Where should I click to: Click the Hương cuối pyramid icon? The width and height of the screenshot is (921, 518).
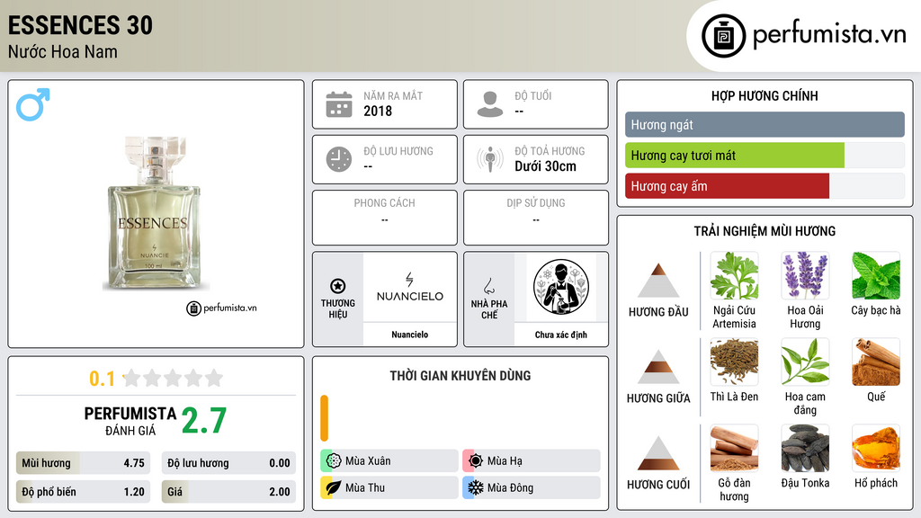(658, 453)
